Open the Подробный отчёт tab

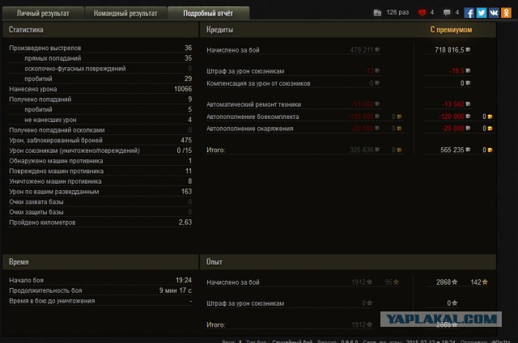208,13
